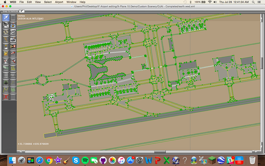This screenshot has width=265, height=166.
Task: Choose the Polygon green texture tool
Action: pos(13,90)
